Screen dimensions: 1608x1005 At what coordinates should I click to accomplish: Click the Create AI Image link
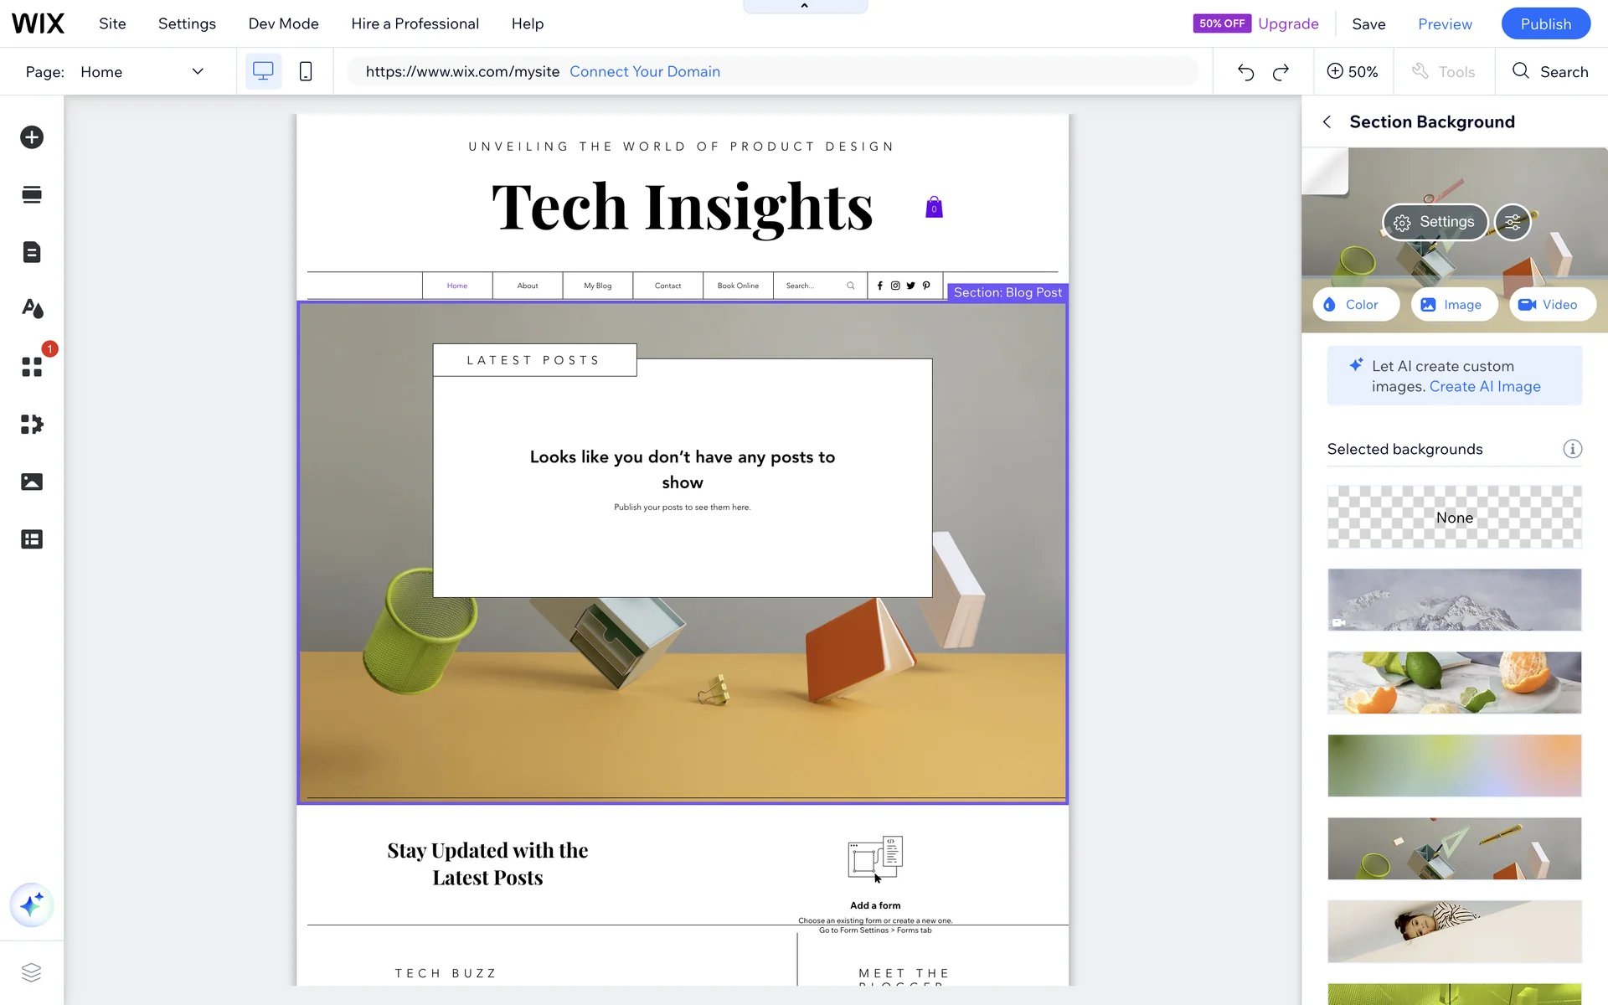coord(1485,386)
